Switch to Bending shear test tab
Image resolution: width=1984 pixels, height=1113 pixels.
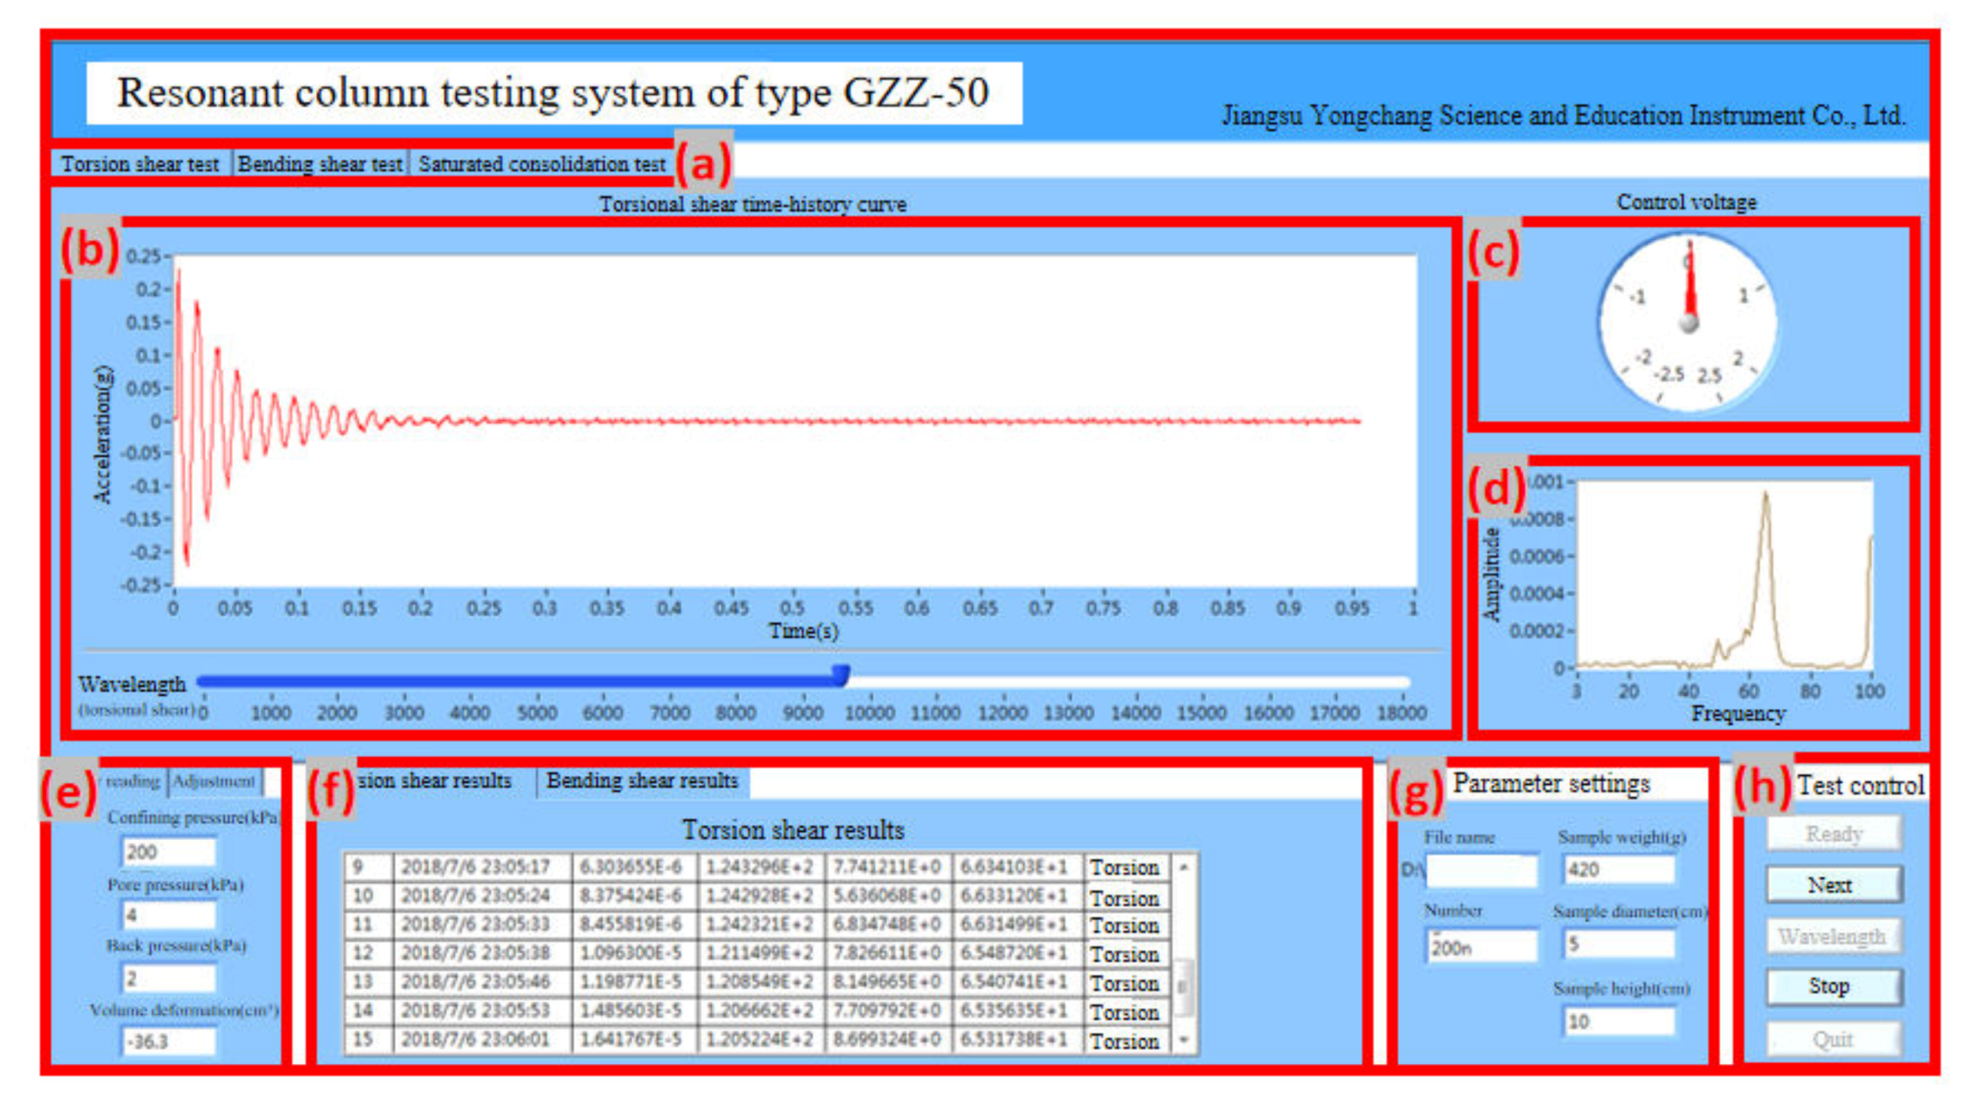coord(320,164)
